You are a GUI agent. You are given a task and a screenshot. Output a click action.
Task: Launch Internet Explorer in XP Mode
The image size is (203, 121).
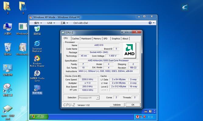pyautogui.click(x=37, y=46)
